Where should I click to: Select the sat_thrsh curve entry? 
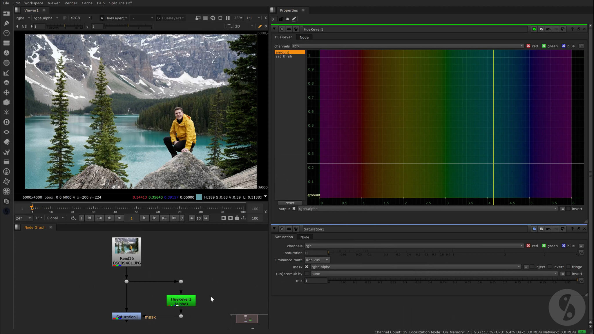284,57
